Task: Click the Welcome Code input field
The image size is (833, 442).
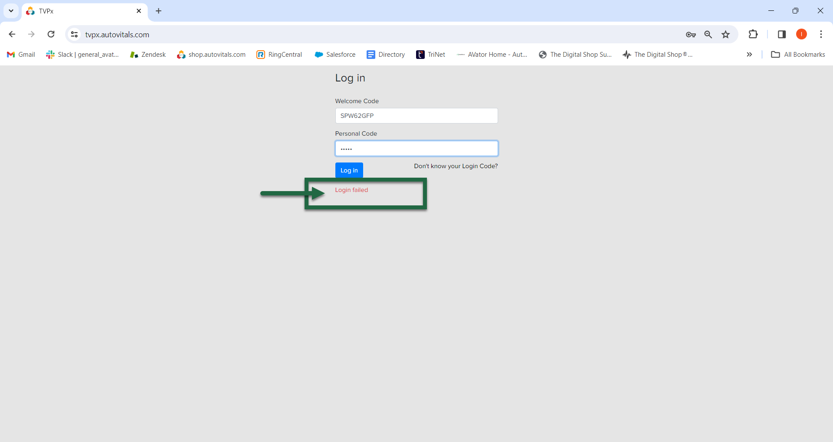Action: (x=416, y=116)
